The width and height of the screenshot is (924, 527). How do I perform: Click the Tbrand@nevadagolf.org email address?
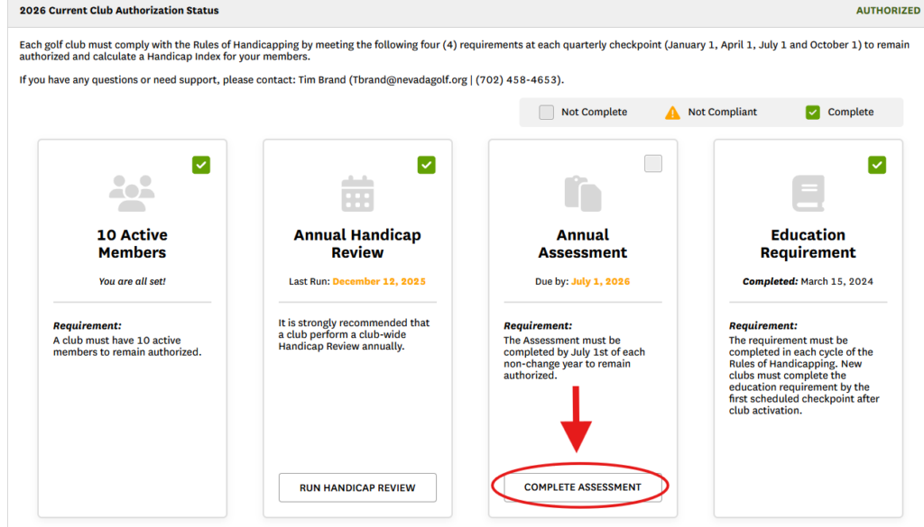[408, 80]
